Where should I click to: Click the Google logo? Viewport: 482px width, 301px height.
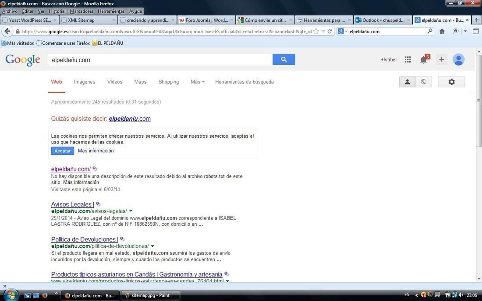click(23, 60)
